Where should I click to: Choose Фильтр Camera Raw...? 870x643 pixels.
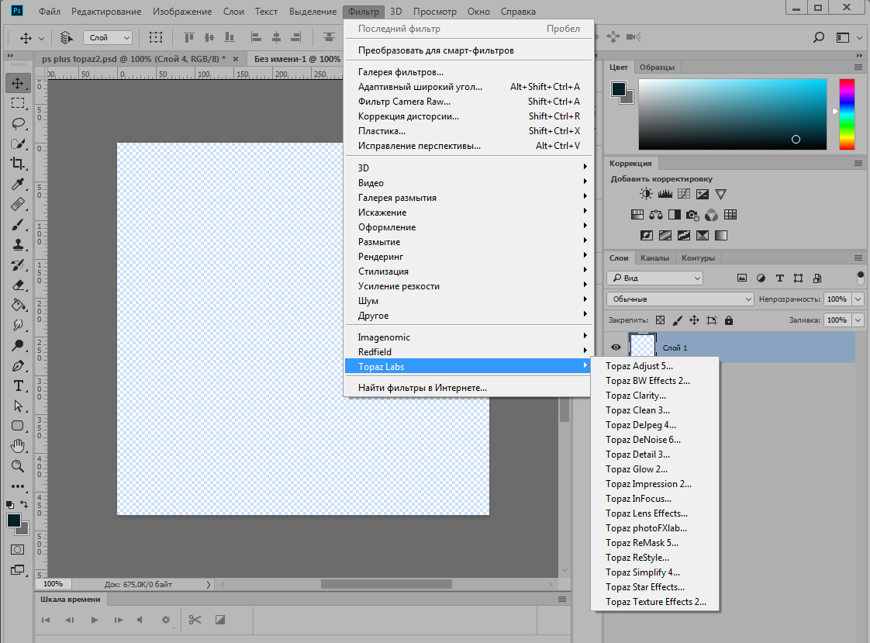coord(468,102)
